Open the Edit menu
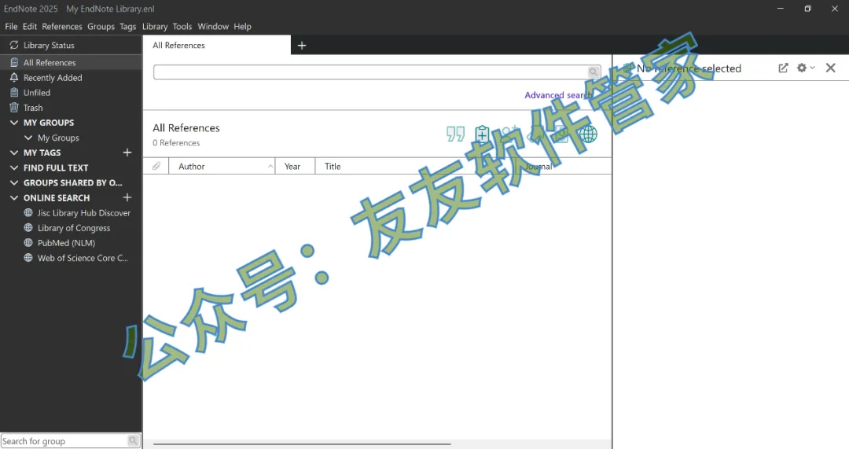This screenshot has height=449, width=849. [30, 27]
